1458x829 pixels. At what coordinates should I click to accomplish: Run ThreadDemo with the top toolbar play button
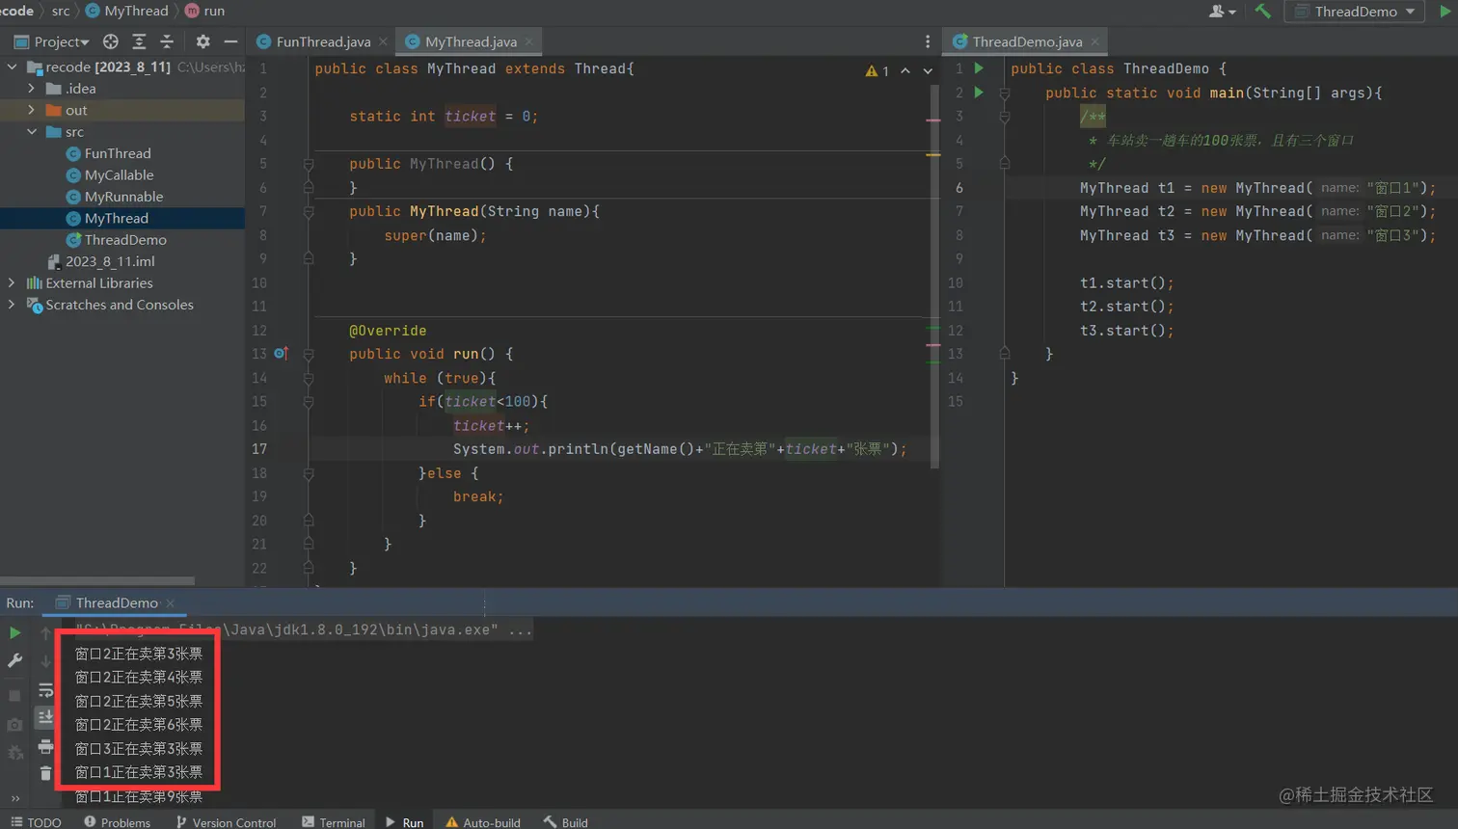tap(1445, 12)
